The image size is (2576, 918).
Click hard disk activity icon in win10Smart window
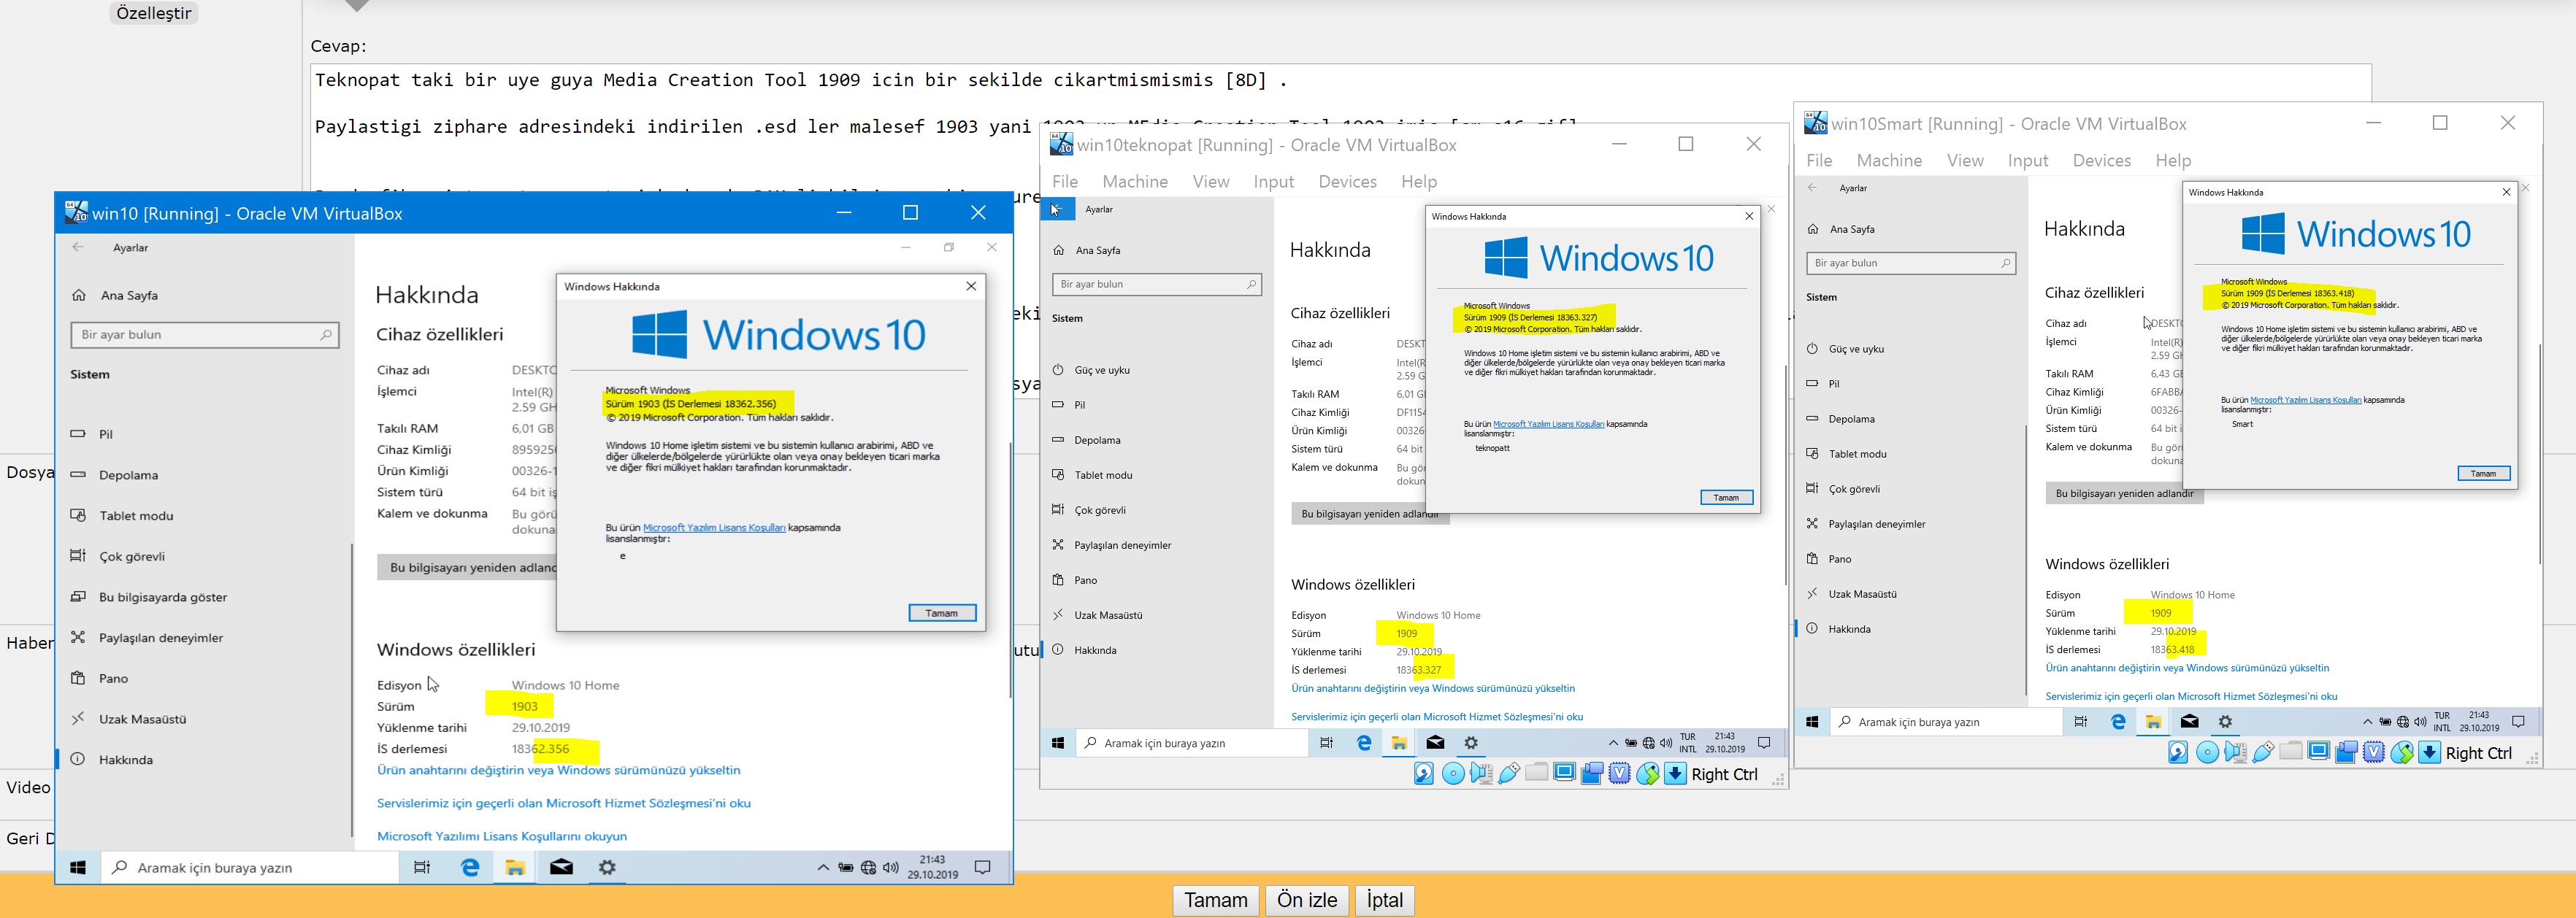click(x=2178, y=753)
